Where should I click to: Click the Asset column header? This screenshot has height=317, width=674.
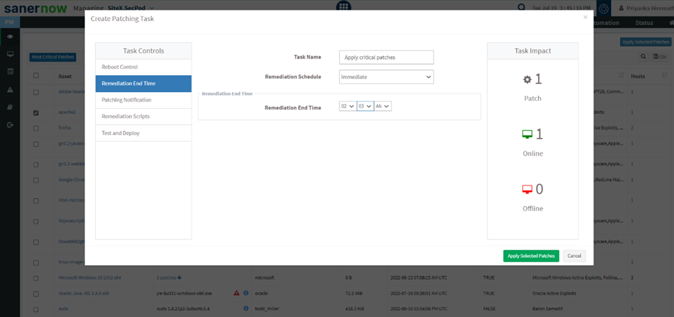pos(65,76)
